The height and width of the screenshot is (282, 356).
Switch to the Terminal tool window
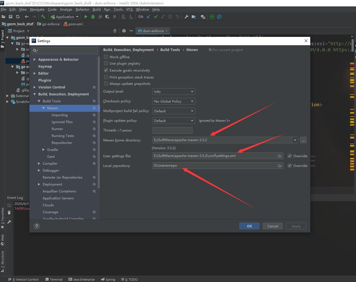pyautogui.click(x=54, y=279)
